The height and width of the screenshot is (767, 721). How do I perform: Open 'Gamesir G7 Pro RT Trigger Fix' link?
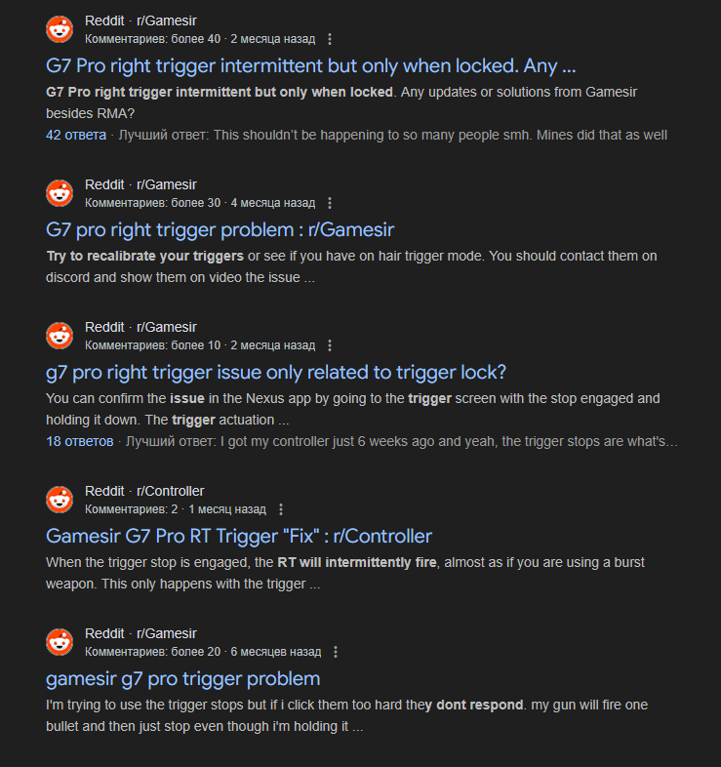239,536
